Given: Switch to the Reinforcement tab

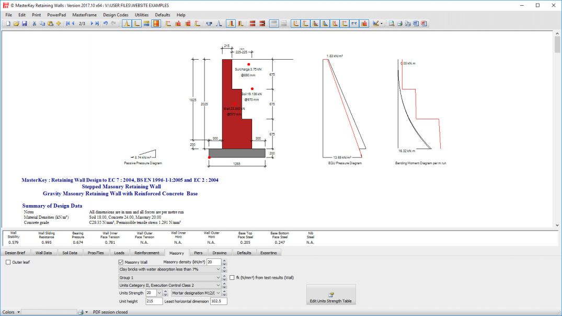Looking at the screenshot, I should [146, 253].
